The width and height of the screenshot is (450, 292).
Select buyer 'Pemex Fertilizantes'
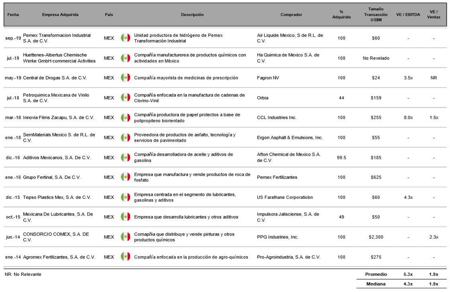click(277, 177)
